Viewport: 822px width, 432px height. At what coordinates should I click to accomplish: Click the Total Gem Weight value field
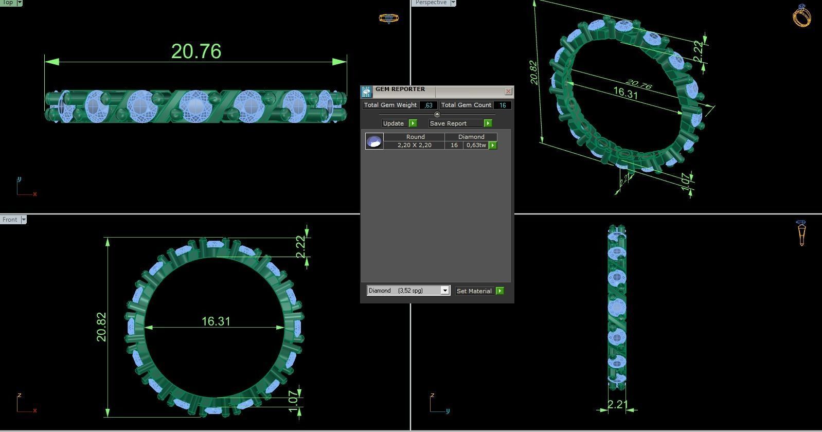coord(428,105)
